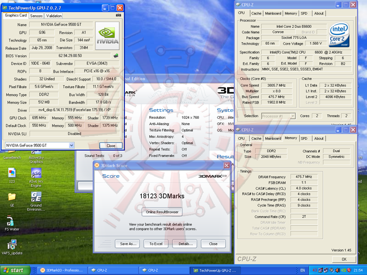Screen dimensions: 367x275
Task: Click the CAS# Latency value 4.0 clocks
Action: tap(304, 188)
